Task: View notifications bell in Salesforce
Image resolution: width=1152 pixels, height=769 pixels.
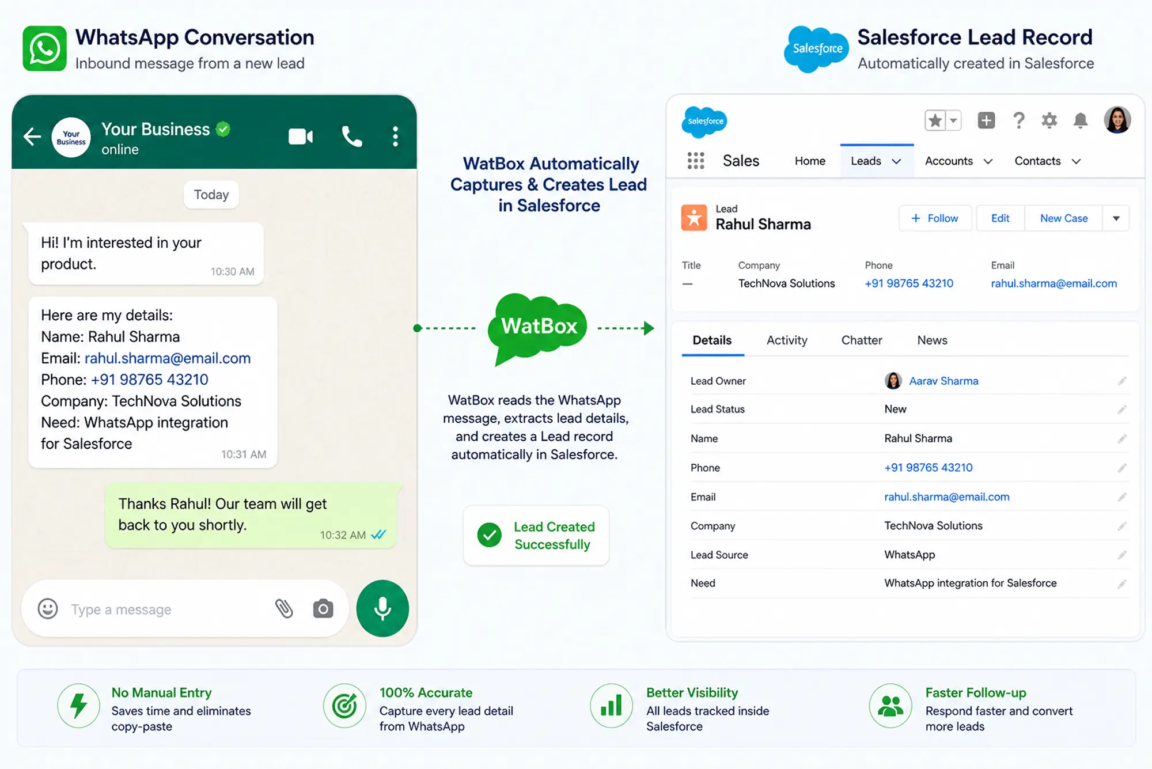Action: pos(1081,120)
